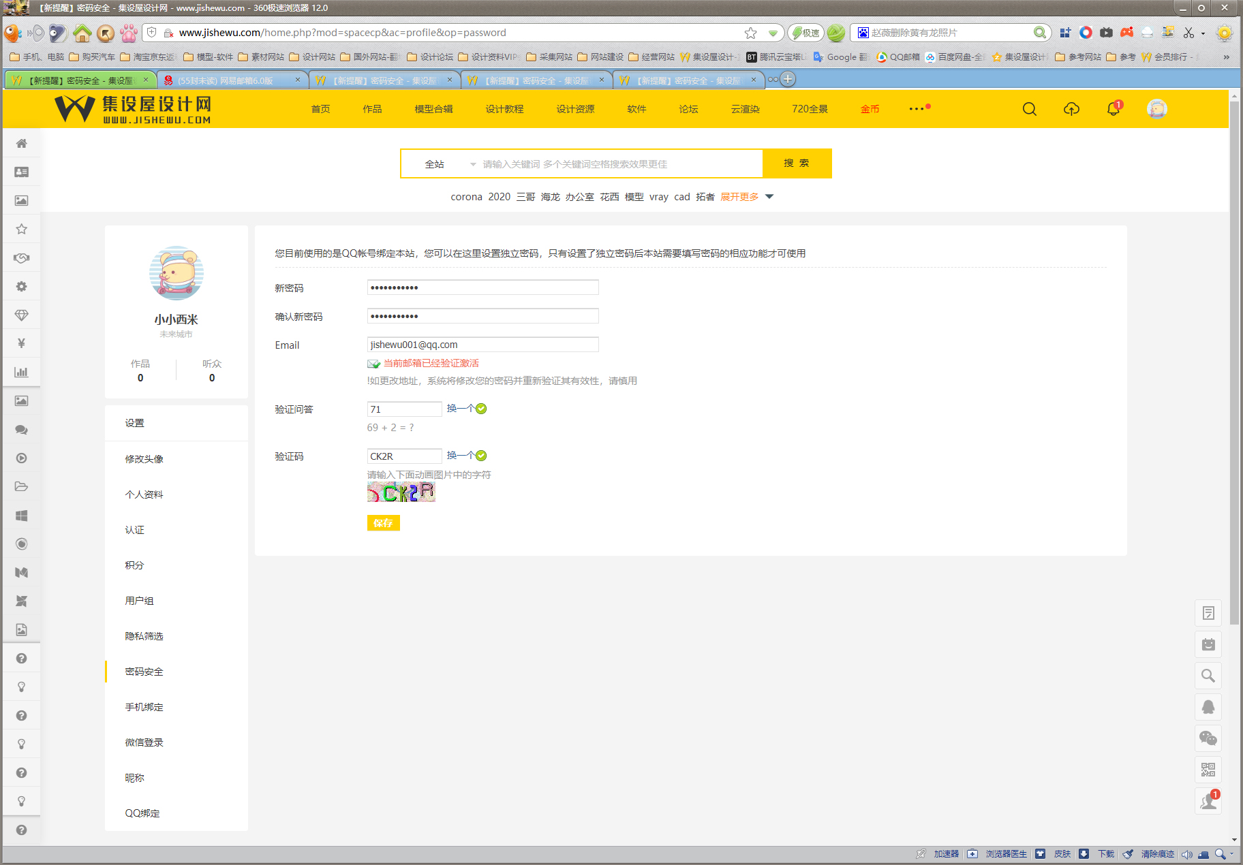The height and width of the screenshot is (865, 1243).
Task: Click the yellow 保存 save button
Action: (x=383, y=523)
